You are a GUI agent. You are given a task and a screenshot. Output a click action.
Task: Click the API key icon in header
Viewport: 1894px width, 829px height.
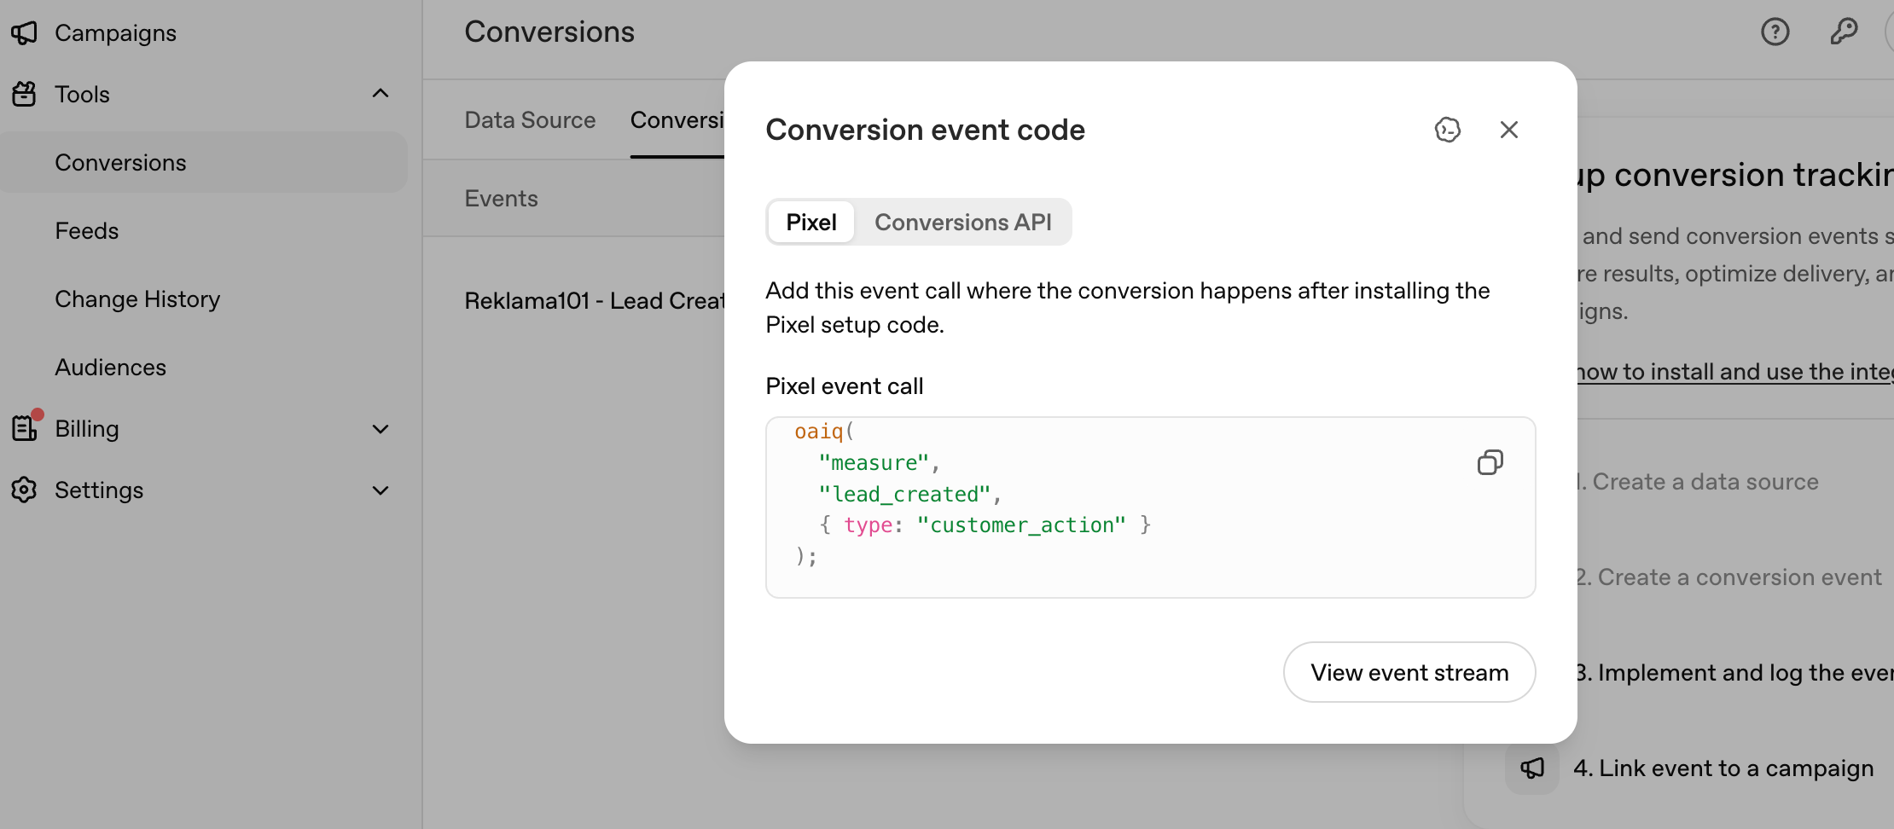[x=1844, y=32]
